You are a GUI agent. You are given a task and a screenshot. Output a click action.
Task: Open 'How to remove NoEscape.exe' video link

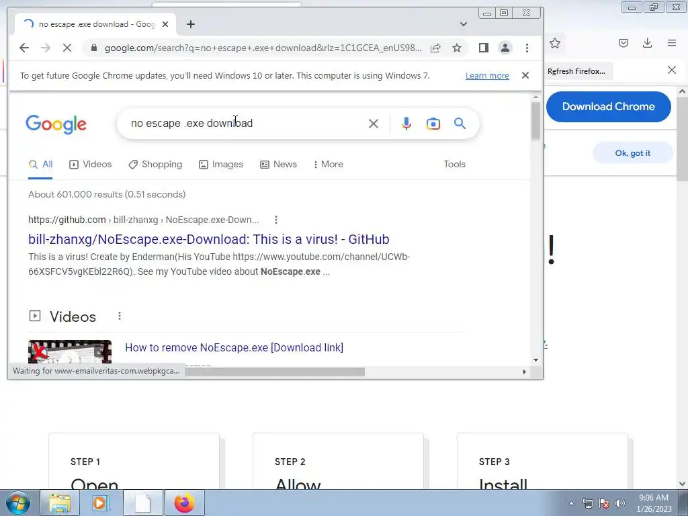[234, 347]
